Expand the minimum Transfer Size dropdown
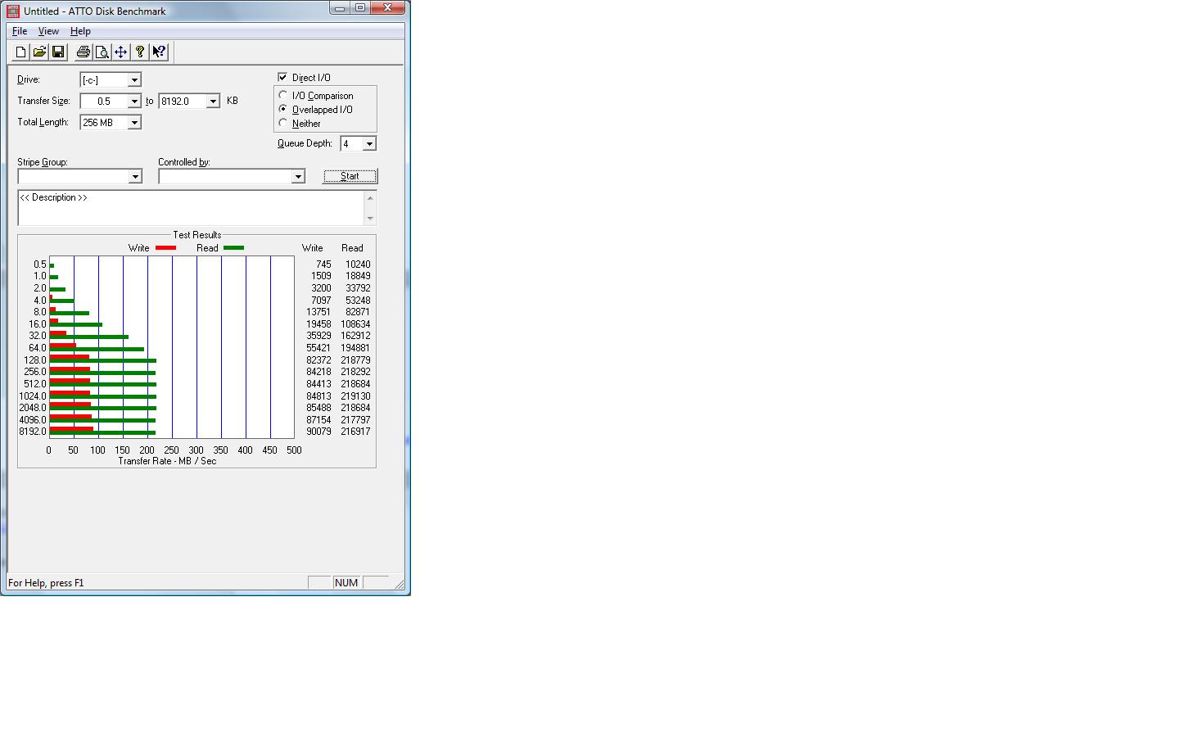The height and width of the screenshot is (737, 1179). click(x=134, y=101)
